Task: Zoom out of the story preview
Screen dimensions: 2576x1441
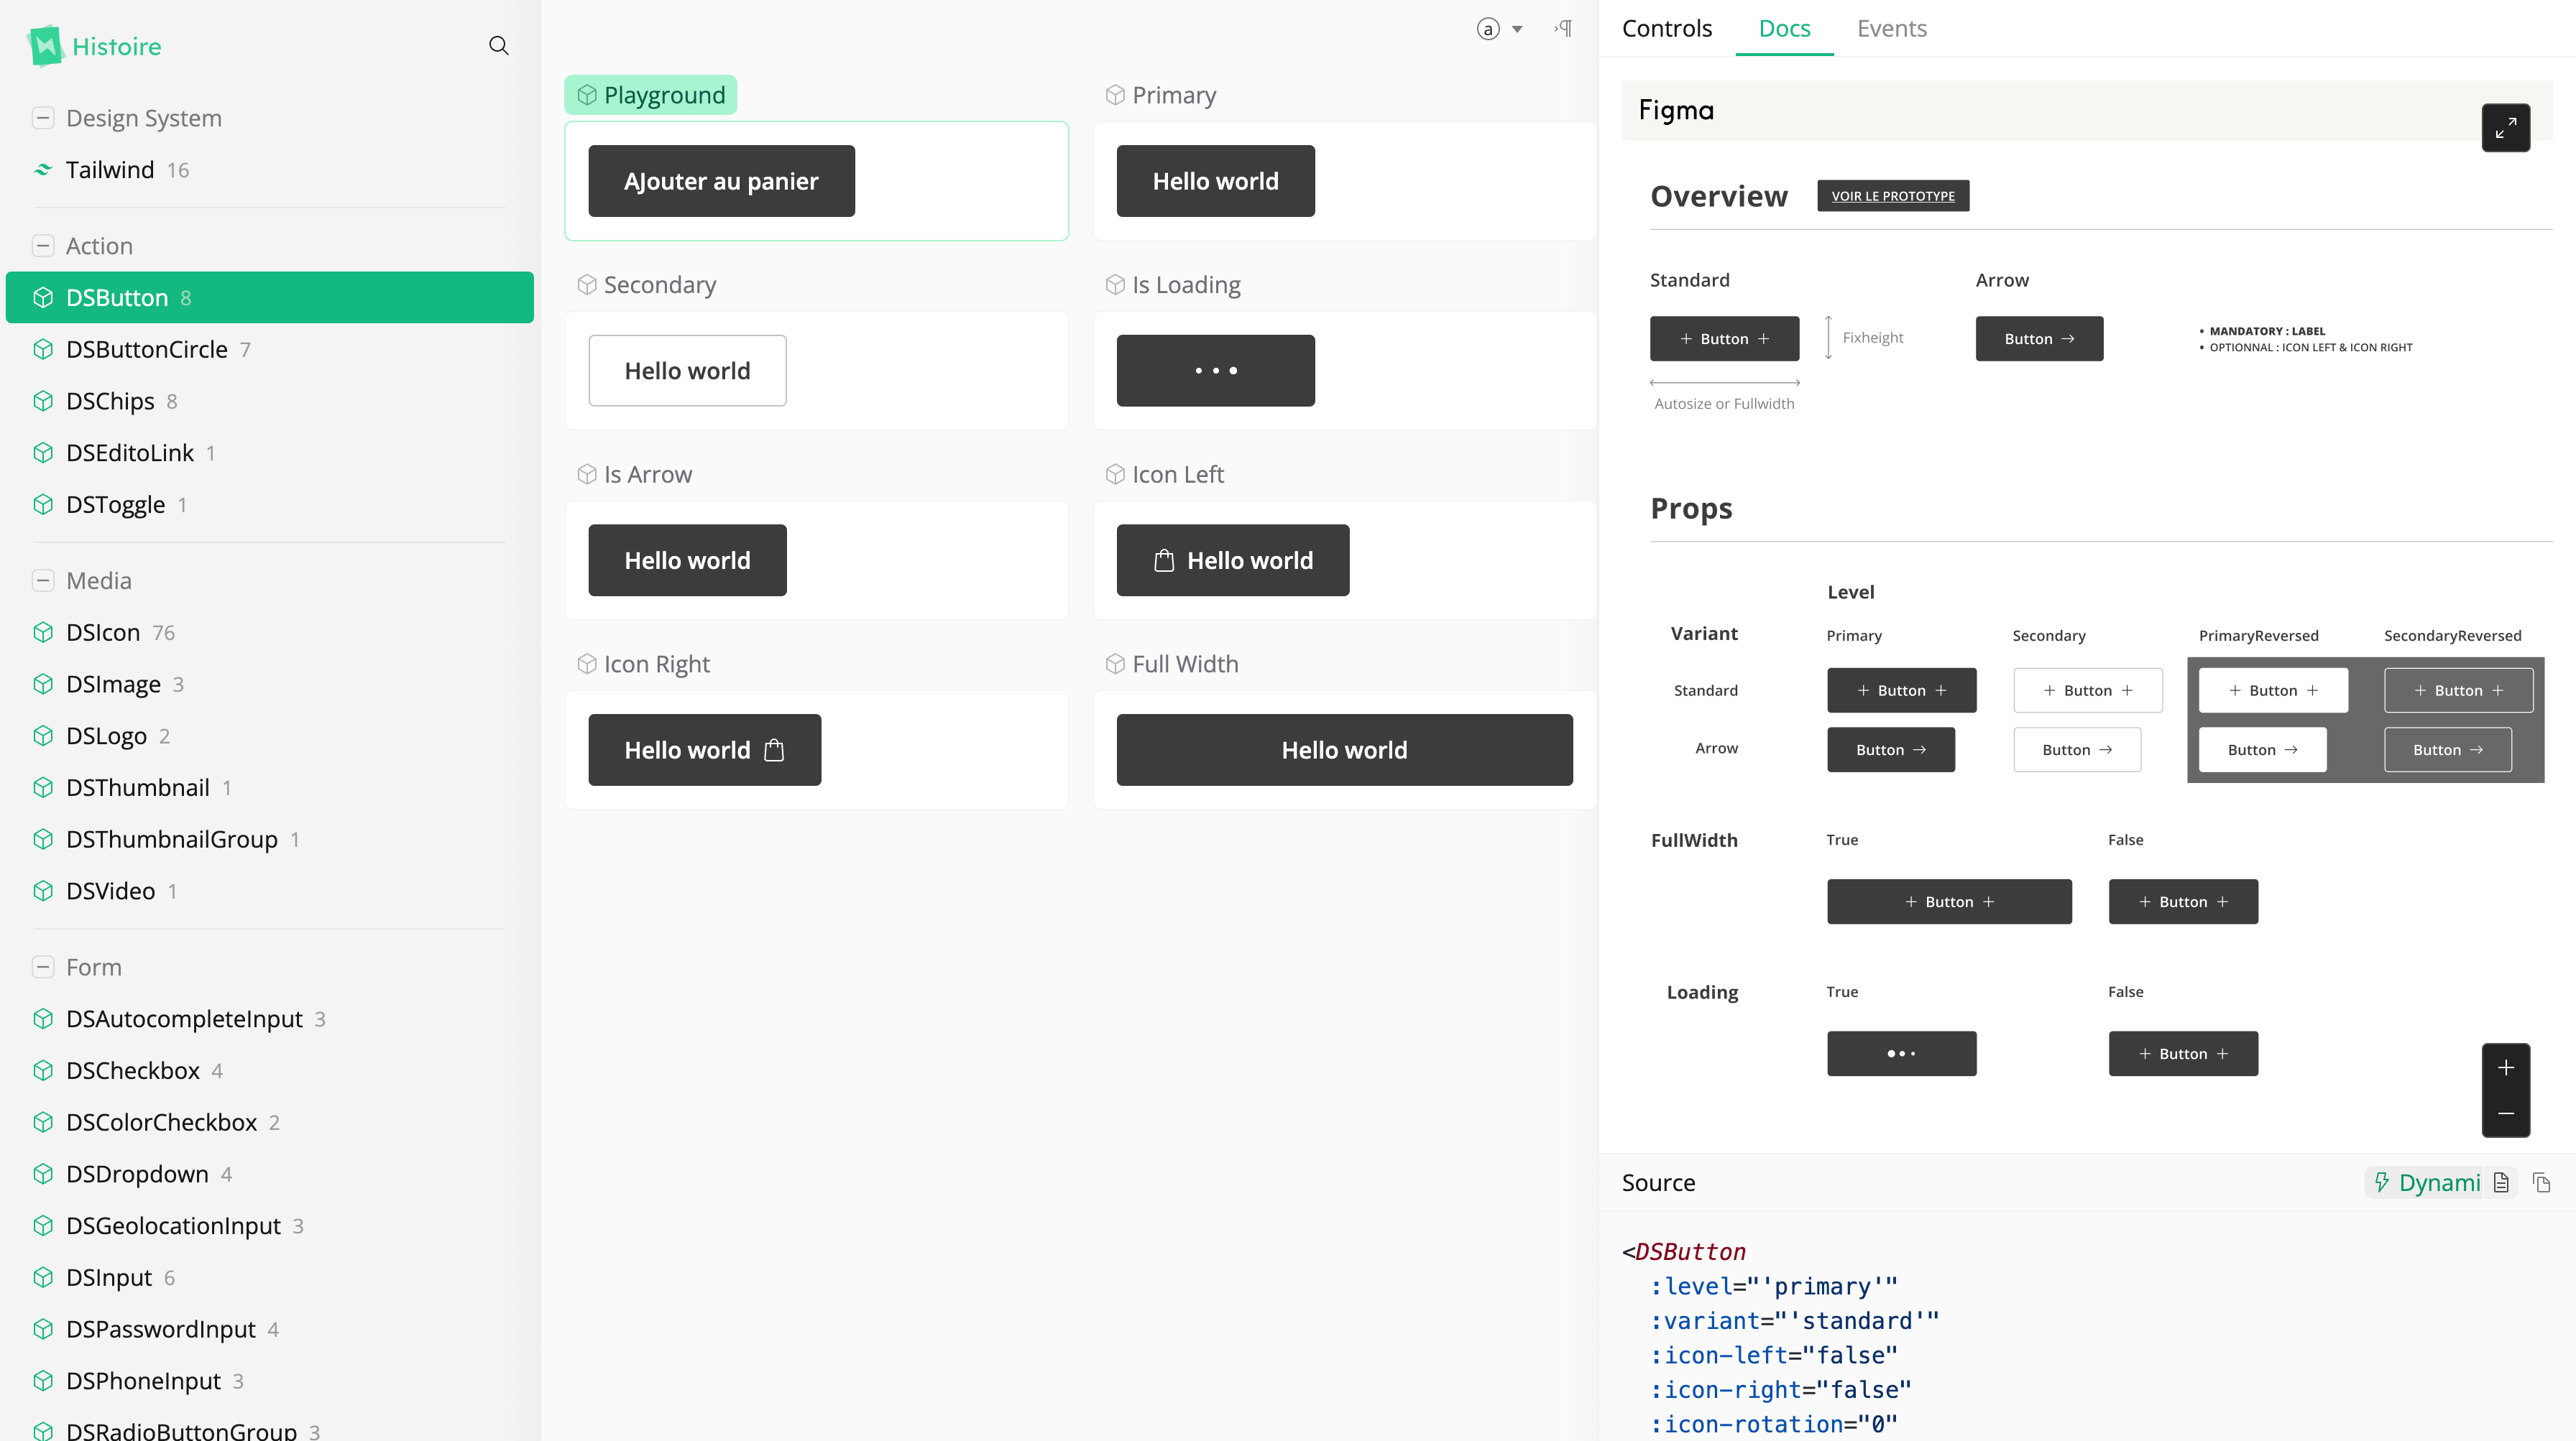Action: (x=2506, y=1114)
